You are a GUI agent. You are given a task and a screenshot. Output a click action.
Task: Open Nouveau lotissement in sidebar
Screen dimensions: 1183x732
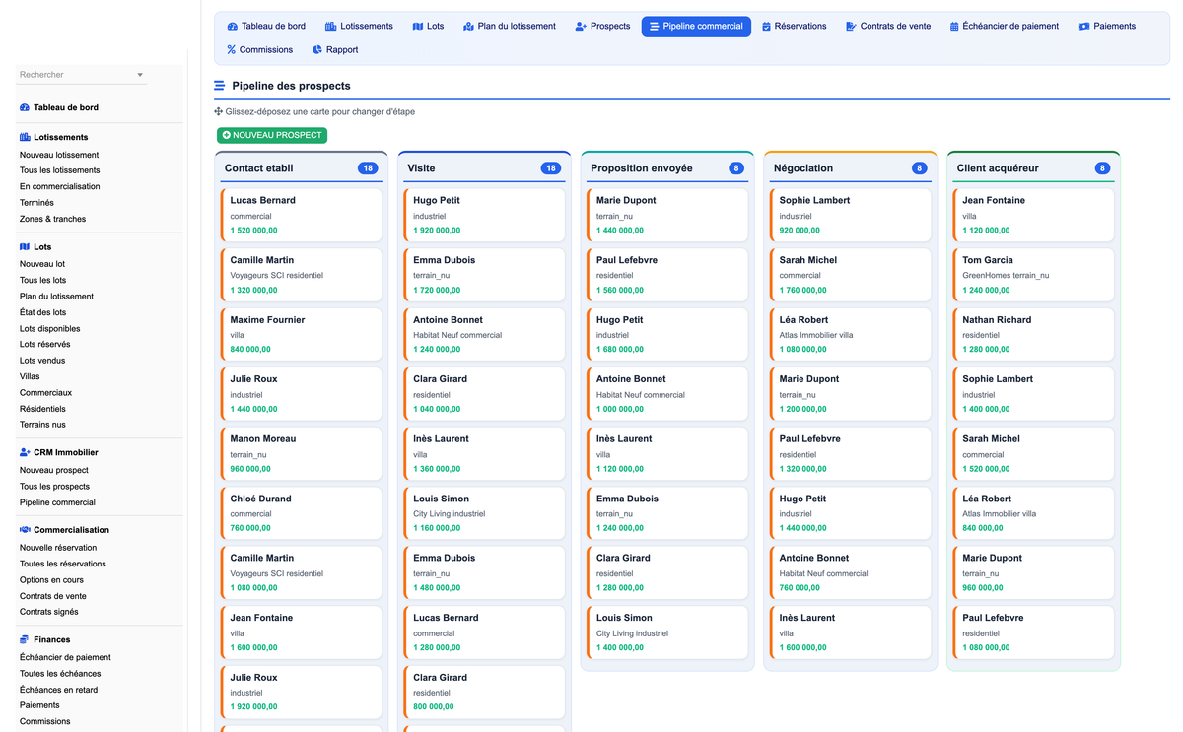pos(59,155)
